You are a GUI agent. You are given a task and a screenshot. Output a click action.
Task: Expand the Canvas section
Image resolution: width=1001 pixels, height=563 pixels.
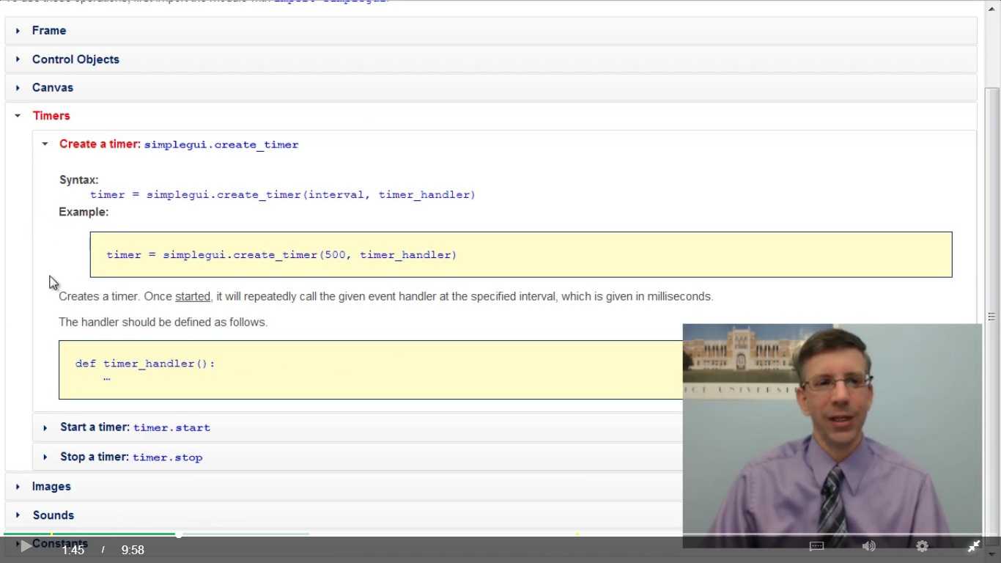pyautogui.click(x=491, y=87)
